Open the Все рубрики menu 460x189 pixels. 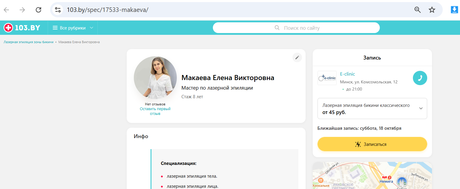[73, 28]
